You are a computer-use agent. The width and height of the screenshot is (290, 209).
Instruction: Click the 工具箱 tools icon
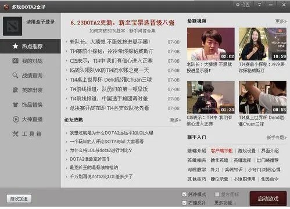15,134
